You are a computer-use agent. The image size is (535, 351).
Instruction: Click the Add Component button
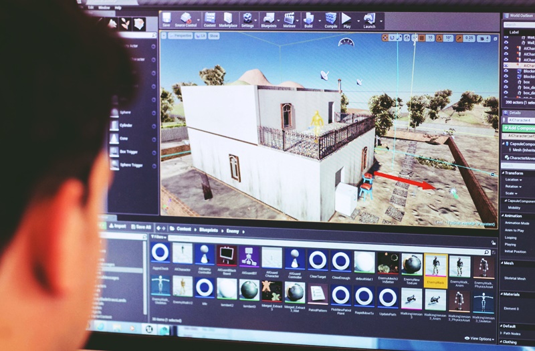click(519, 128)
